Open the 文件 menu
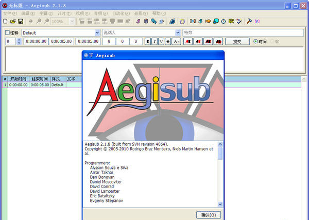Screen dimensions: 309x220 (10, 13)
